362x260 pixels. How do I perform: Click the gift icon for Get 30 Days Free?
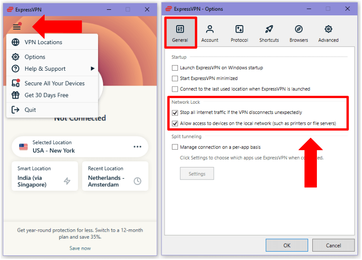(x=15, y=95)
